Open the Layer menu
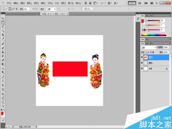This screenshot has height=129, width=172. pyautogui.click(x=29, y=3)
